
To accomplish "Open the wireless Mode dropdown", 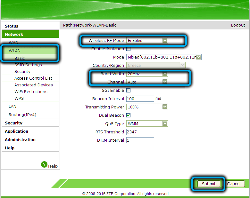I will point(164,57).
